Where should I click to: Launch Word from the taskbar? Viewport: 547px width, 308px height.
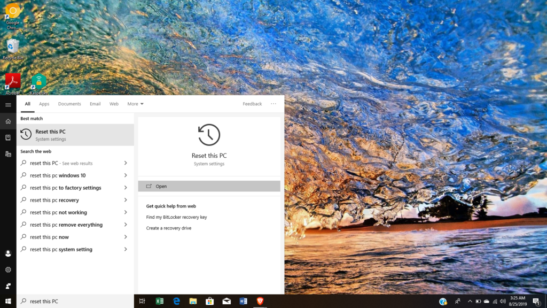pyautogui.click(x=243, y=301)
